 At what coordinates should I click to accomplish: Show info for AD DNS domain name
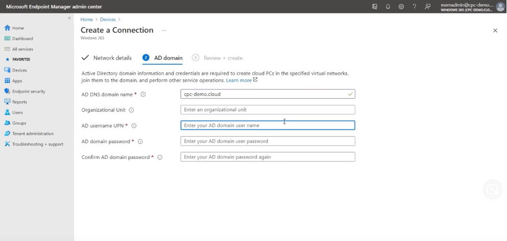click(x=143, y=94)
